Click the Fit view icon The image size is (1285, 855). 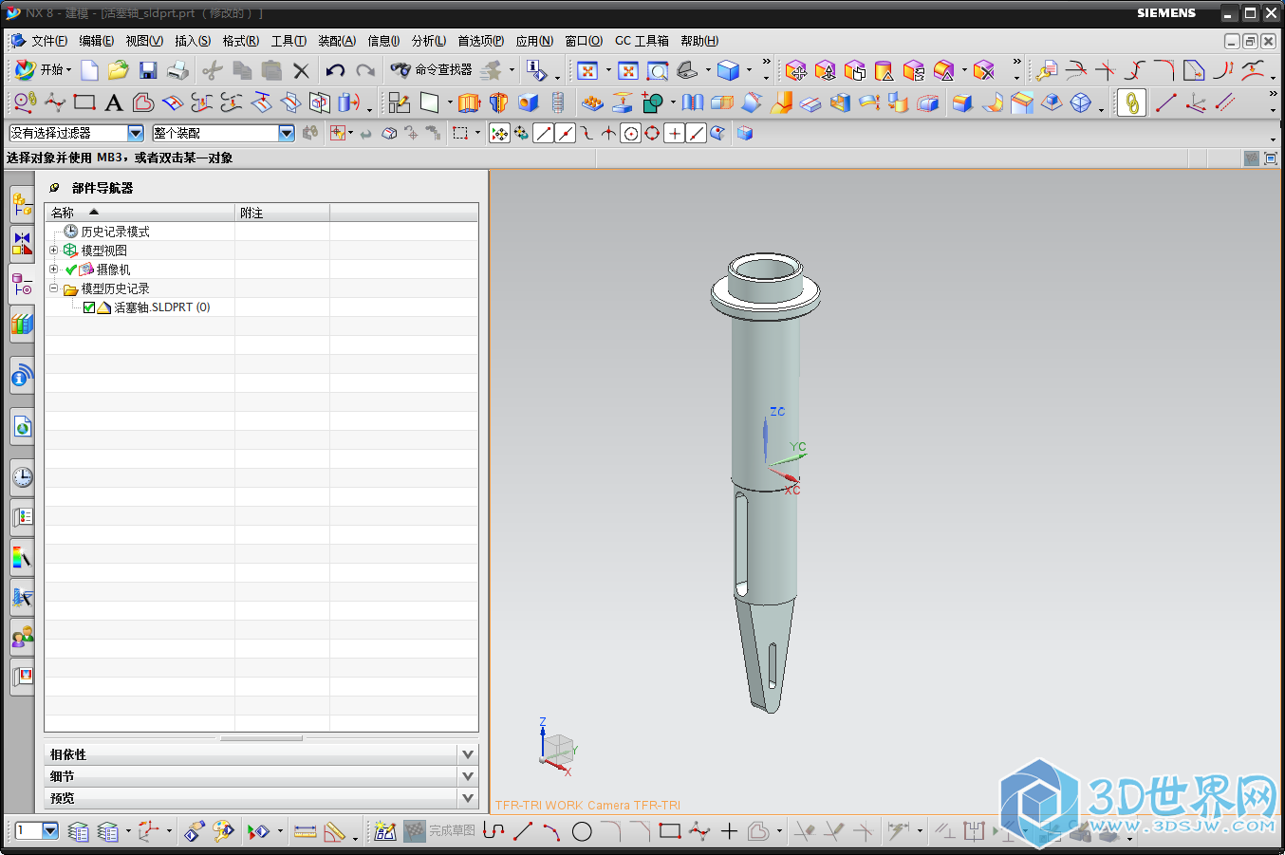point(587,71)
